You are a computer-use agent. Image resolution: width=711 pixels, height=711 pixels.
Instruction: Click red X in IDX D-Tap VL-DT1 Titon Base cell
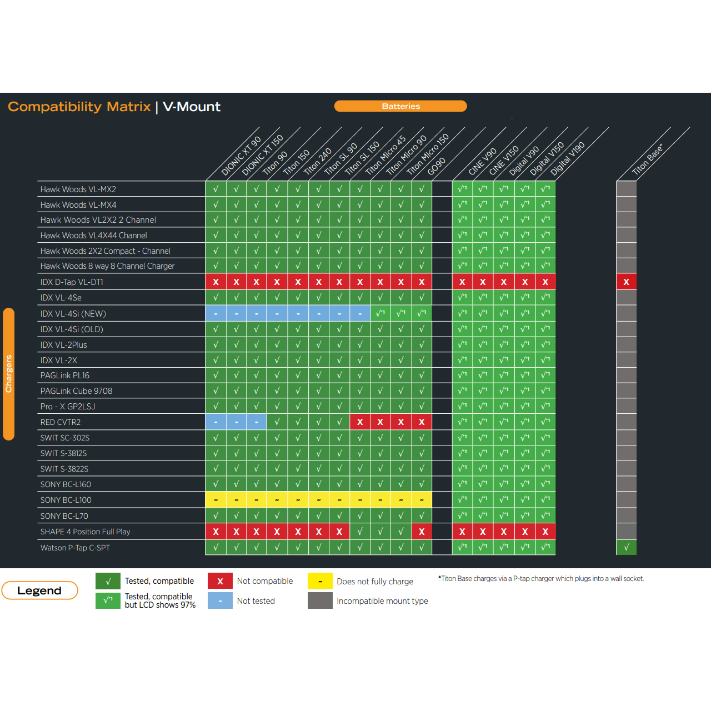pos(627,282)
